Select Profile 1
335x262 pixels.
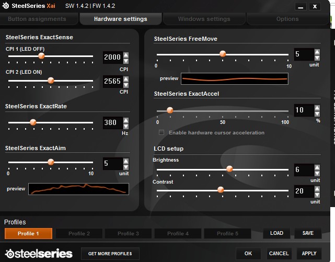[x=28, y=233]
